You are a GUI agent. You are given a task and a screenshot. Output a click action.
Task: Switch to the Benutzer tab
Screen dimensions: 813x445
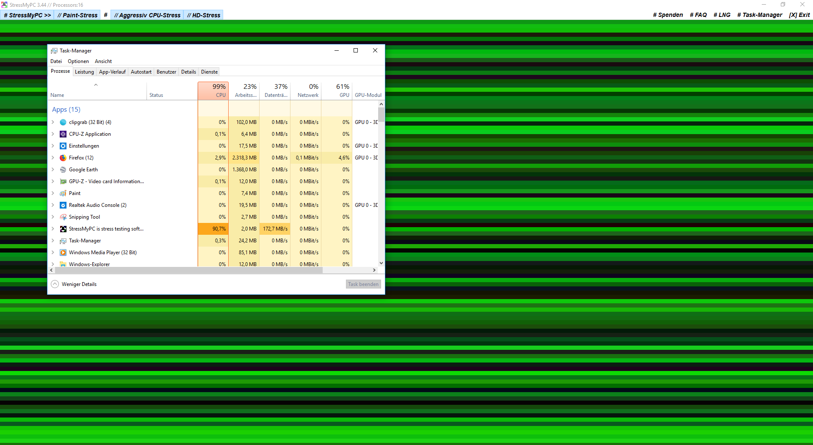(x=166, y=72)
